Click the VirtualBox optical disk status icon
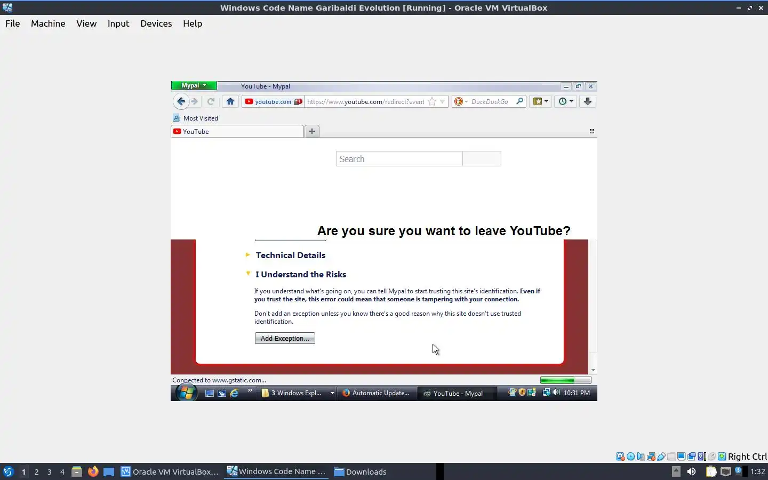 pyautogui.click(x=630, y=457)
